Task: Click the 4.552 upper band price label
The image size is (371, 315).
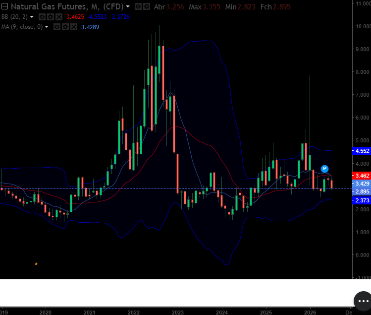Action: 362,151
